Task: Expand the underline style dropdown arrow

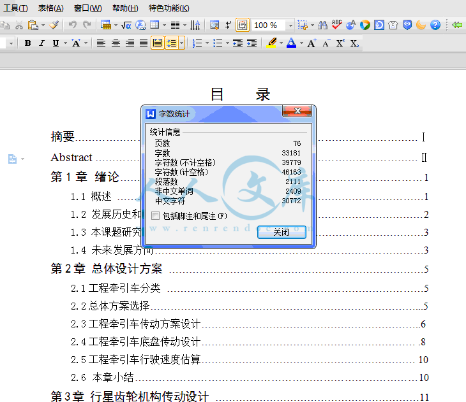Action: [x=65, y=43]
